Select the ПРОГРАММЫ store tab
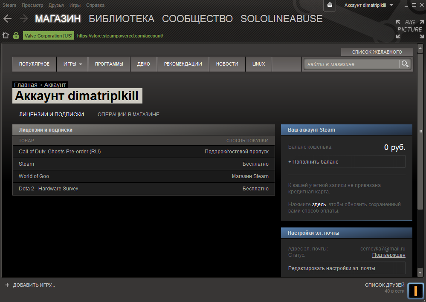 (x=109, y=64)
